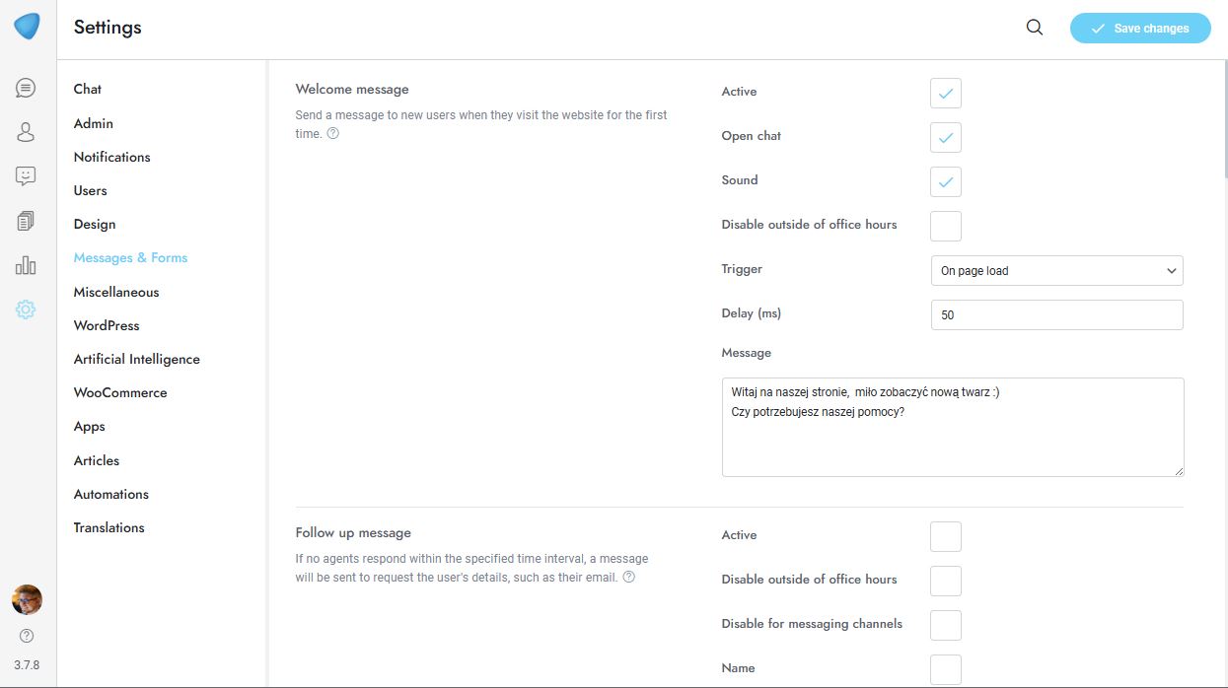Uncheck Welcome message Active checkbox
The image size is (1228, 688).
point(945,94)
